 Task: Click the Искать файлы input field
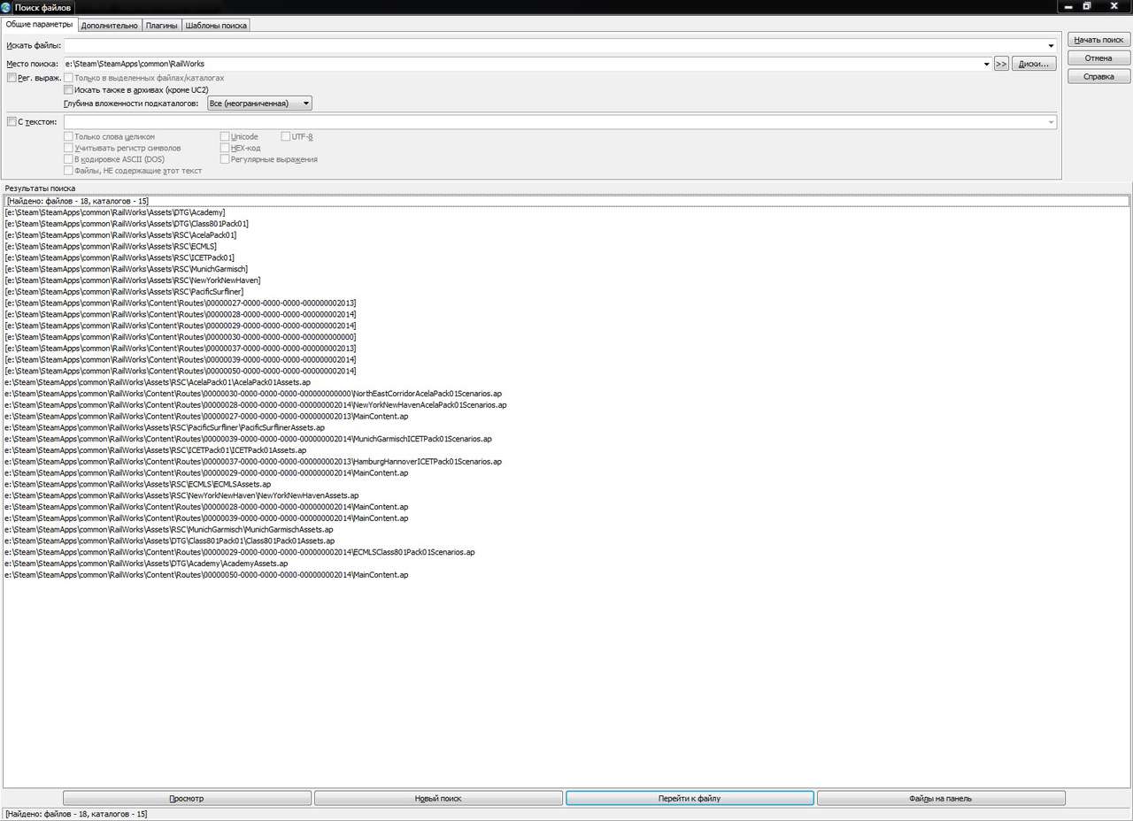click(x=554, y=45)
